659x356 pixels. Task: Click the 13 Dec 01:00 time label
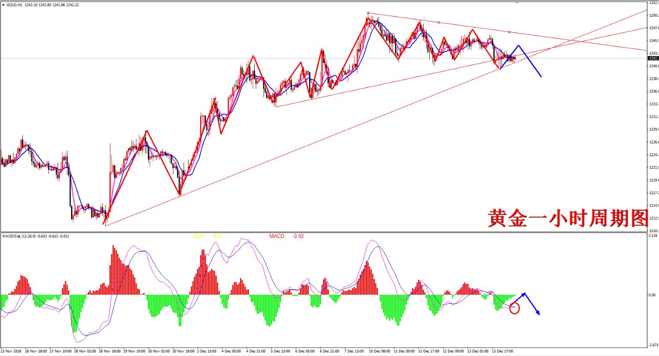478,351
